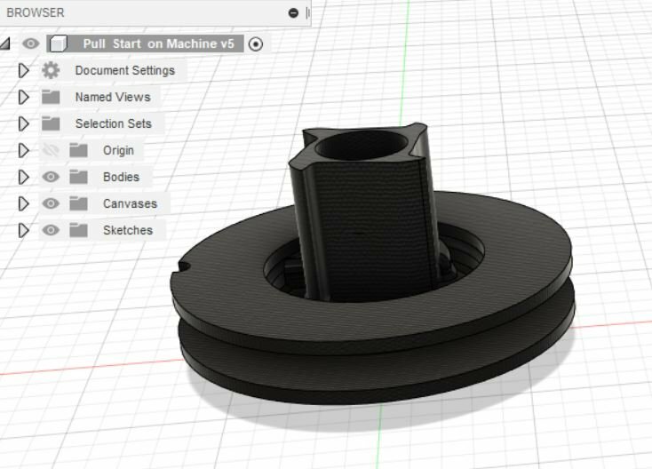Screen dimensions: 652x469
Task: Collapse the root Pull Start on Machine node
Action: tap(6, 44)
